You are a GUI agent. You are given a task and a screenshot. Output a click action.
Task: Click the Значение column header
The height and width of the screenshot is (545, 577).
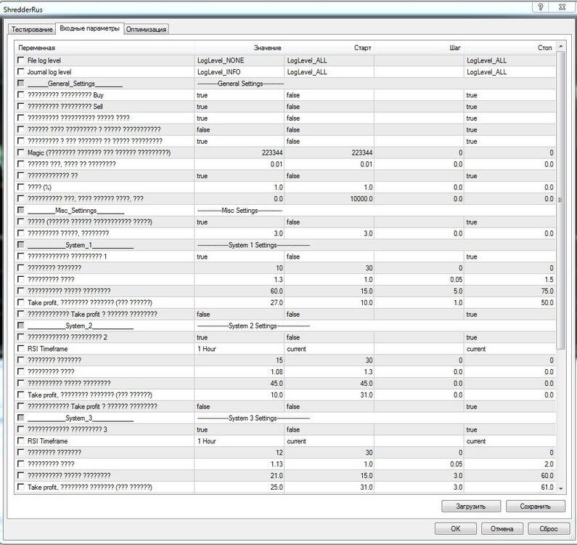click(240, 47)
